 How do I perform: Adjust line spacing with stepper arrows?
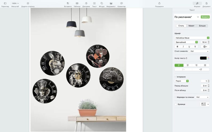point(209,81)
